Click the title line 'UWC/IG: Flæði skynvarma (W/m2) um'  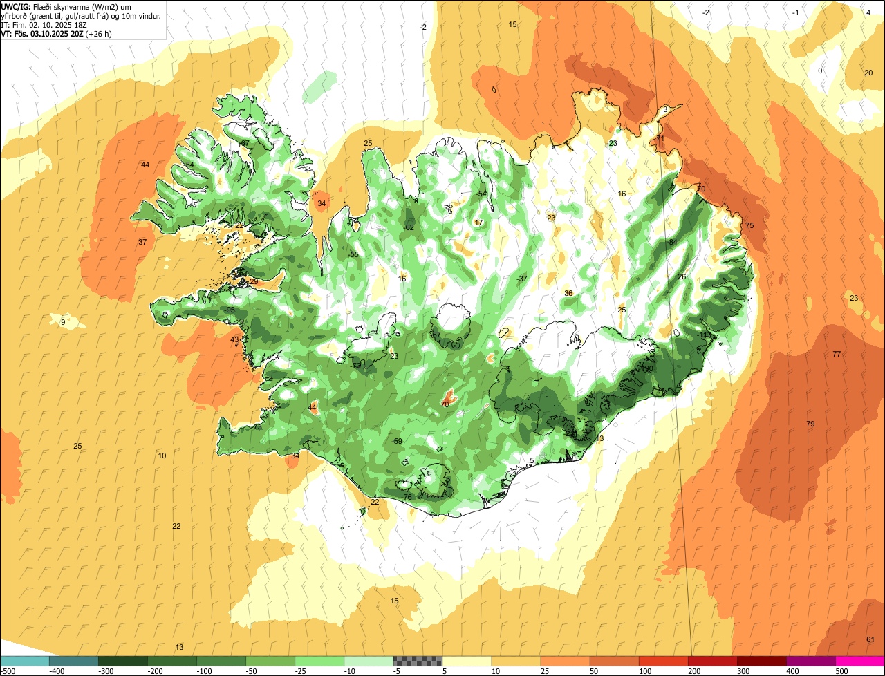pos(66,6)
